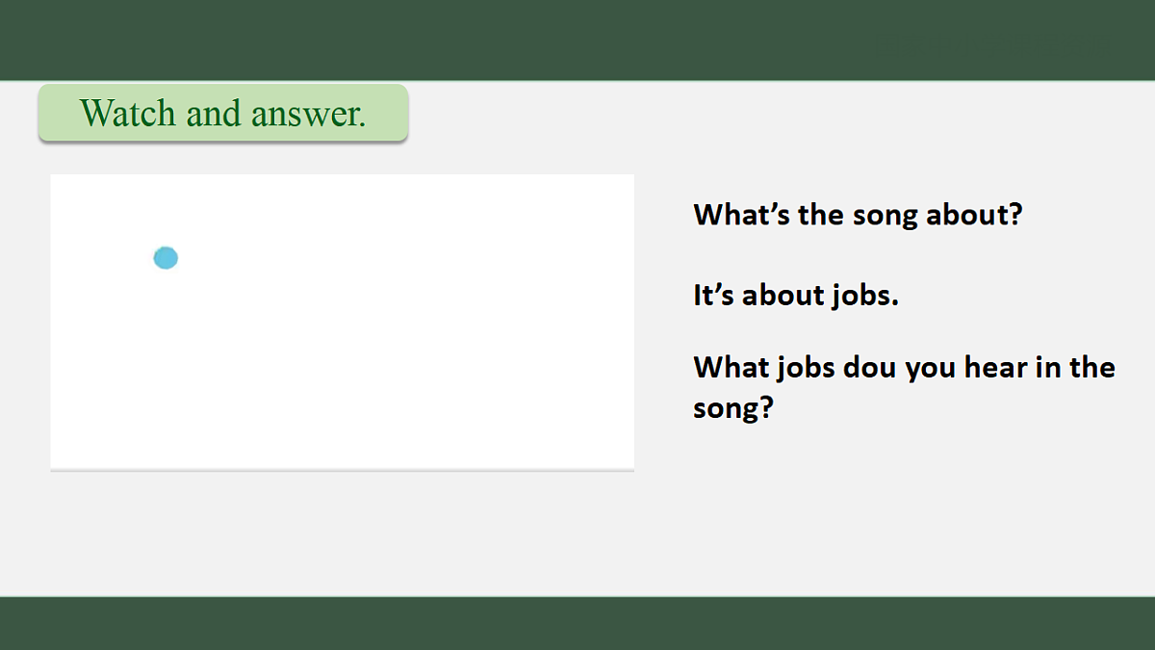Viewport: 1155px width, 650px height.
Task: Click the word 'Watch' in the label
Action: point(129,114)
